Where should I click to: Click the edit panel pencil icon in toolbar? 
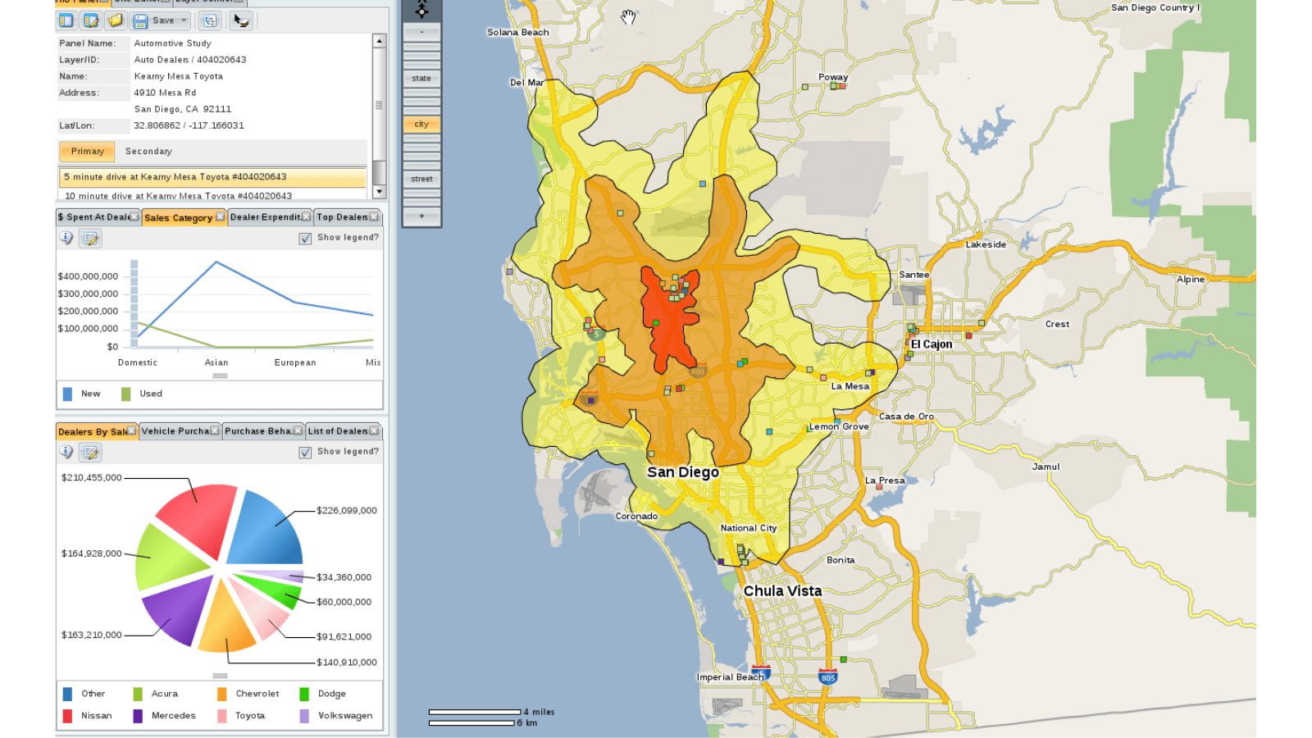tap(91, 20)
